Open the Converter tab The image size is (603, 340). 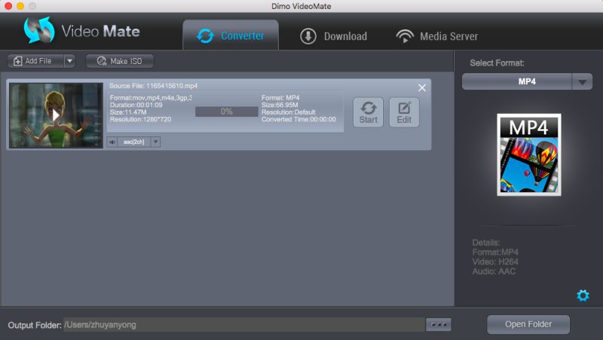point(231,35)
